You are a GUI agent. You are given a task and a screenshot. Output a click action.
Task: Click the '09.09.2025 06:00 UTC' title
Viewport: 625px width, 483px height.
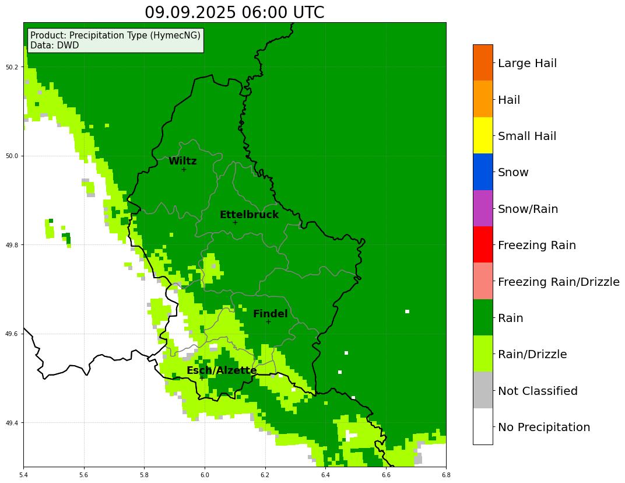click(x=234, y=12)
